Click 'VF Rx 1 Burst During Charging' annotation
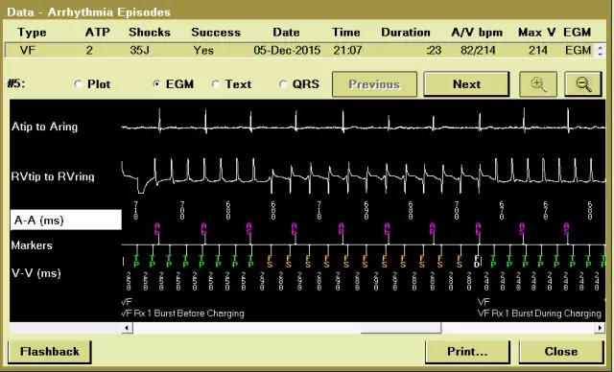Image resolution: width=614 pixels, height=372 pixels. click(x=539, y=314)
